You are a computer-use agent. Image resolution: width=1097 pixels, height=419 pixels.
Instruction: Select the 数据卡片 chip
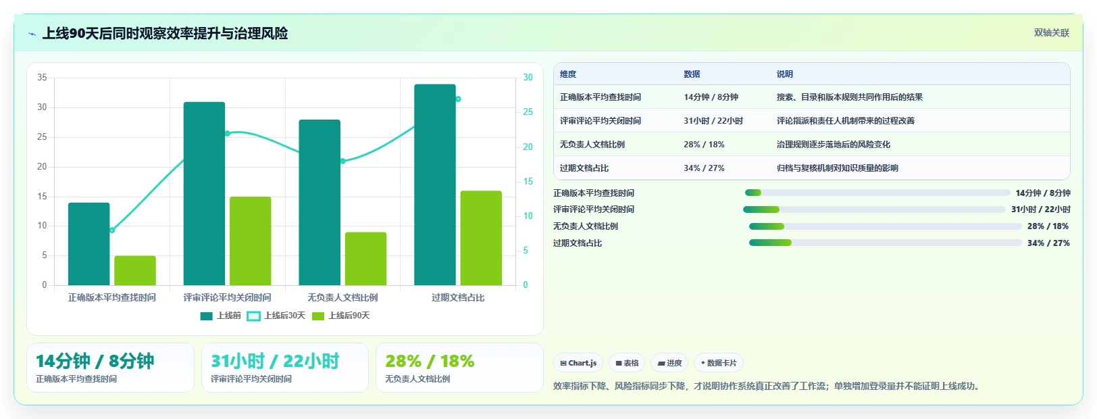coord(719,363)
